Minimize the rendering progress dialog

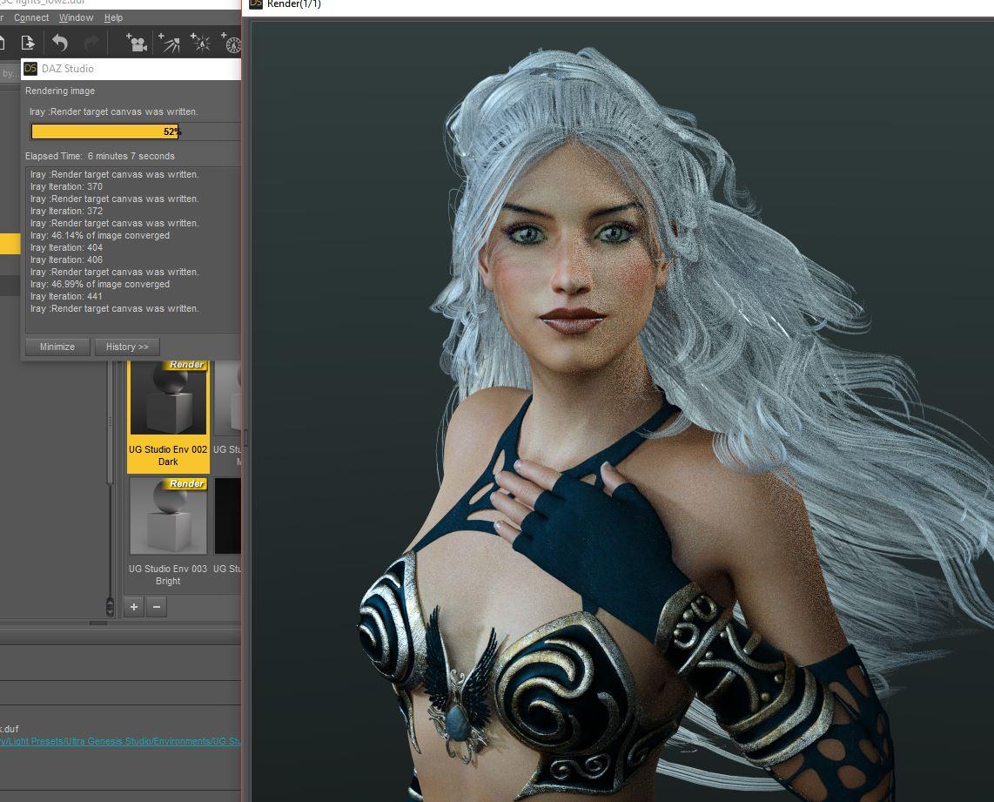(x=57, y=347)
